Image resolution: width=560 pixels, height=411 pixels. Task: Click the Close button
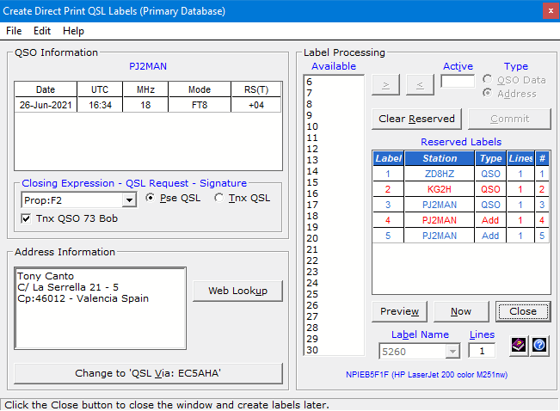[523, 311]
